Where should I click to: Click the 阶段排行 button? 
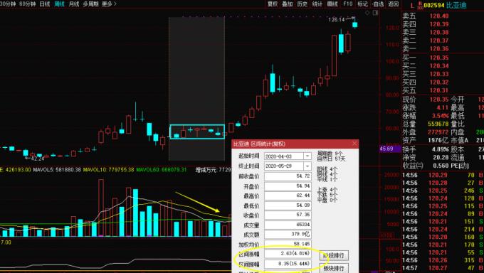pyautogui.click(x=334, y=255)
